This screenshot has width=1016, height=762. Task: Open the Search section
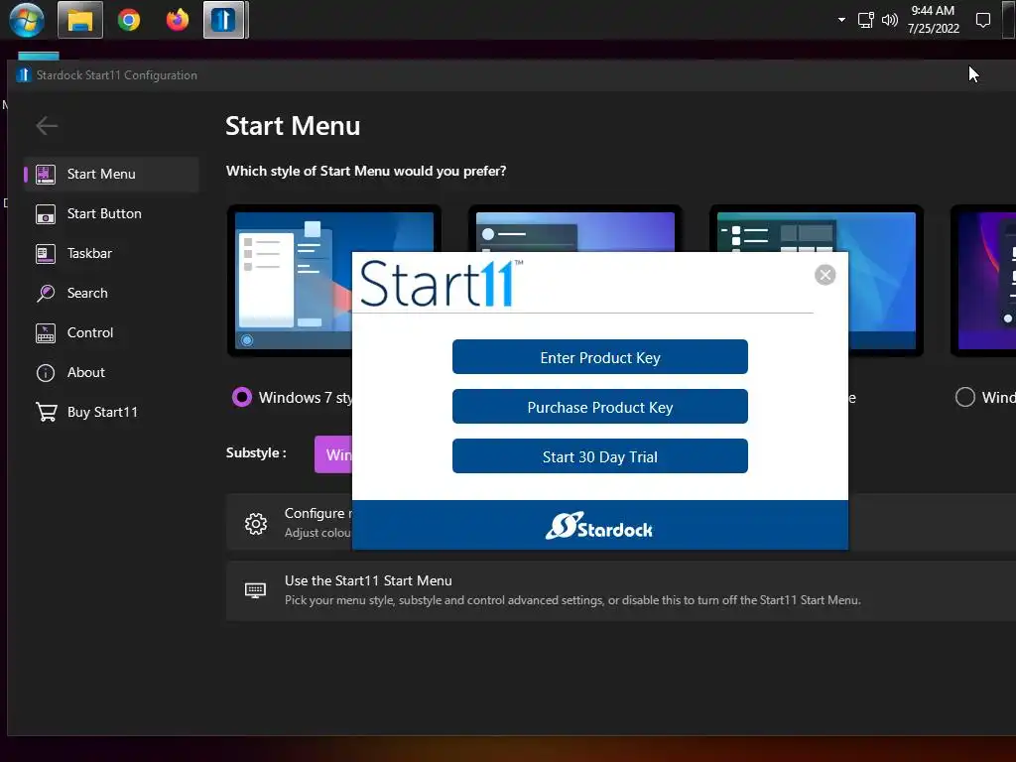[x=111, y=293]
